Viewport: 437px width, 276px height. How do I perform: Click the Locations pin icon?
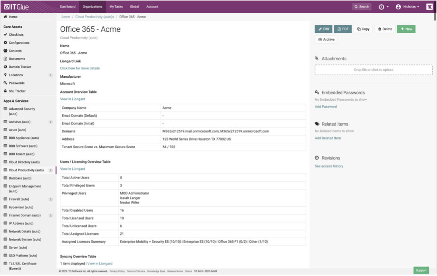coord(5,75)
